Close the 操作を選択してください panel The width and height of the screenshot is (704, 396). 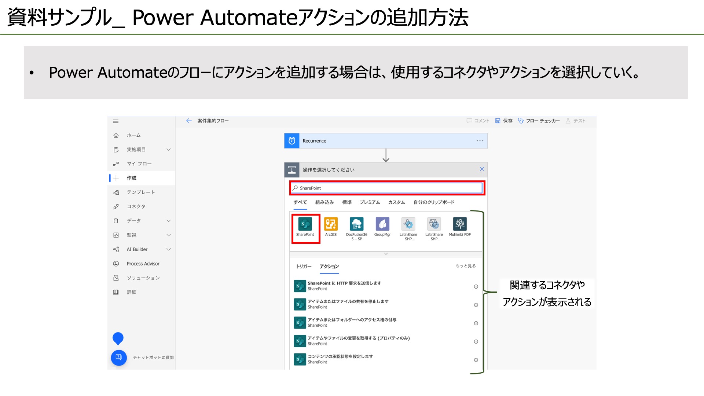[482, 169]
